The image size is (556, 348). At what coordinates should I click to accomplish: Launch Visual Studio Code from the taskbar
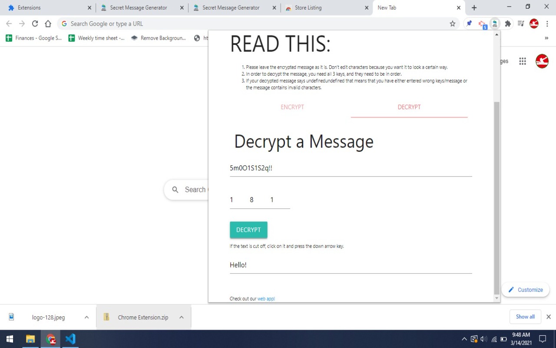[70, 339]
